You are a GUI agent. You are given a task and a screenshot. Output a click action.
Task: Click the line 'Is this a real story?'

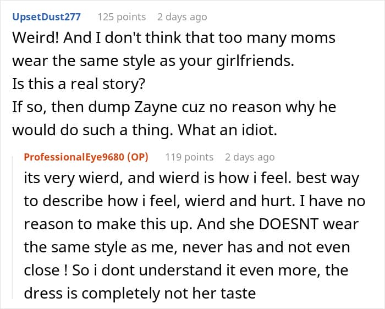pyautogui.click(x=79, y=84)
